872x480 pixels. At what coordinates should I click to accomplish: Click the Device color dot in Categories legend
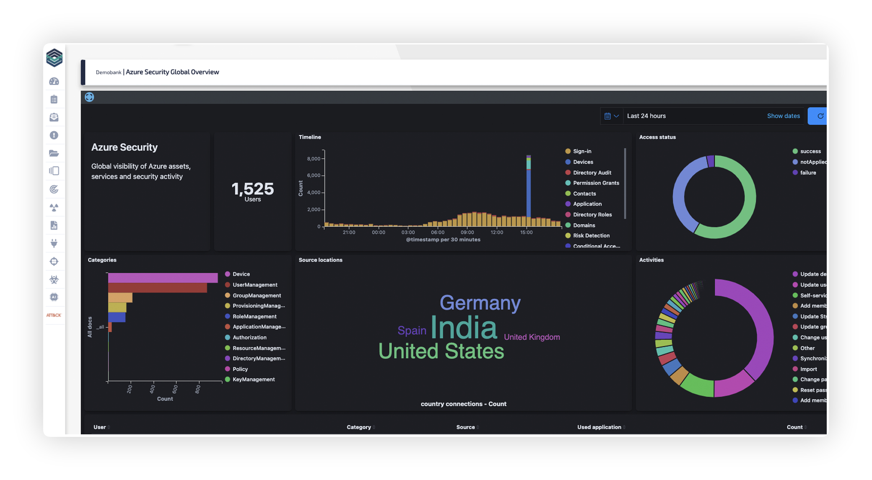(x=228, y=274)
